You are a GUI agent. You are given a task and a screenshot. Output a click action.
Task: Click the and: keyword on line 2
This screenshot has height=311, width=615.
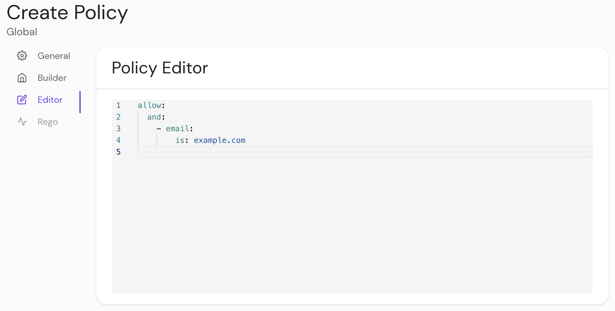coord(155,117)
